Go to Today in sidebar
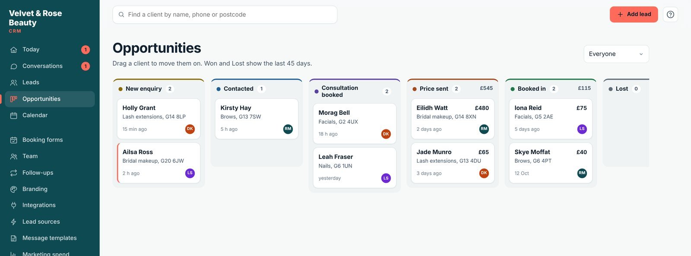 tap(50, 50)
